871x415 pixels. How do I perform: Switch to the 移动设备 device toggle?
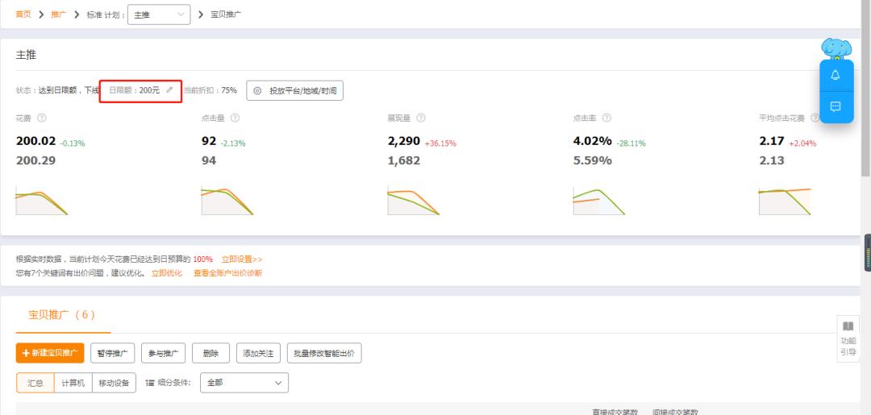coord(114,383)
